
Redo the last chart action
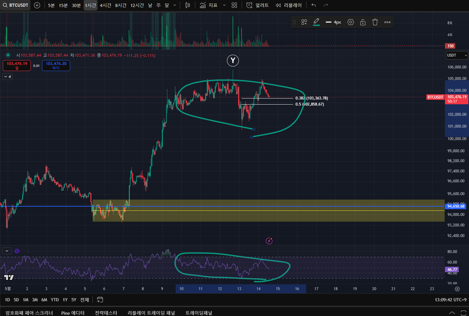tap(326, 5)
